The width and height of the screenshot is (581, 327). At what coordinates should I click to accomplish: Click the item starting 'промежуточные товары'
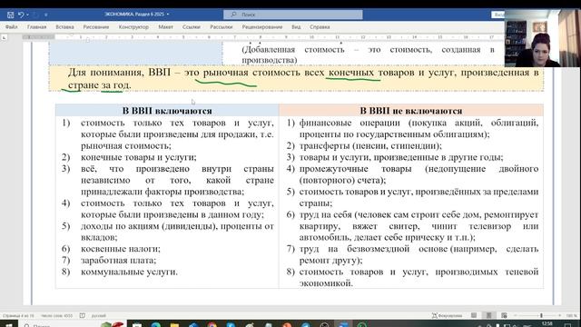[419, 174]
